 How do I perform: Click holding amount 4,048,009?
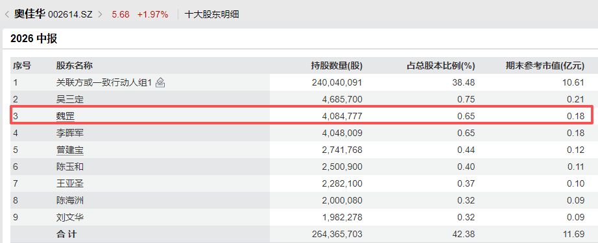(342, 133)
